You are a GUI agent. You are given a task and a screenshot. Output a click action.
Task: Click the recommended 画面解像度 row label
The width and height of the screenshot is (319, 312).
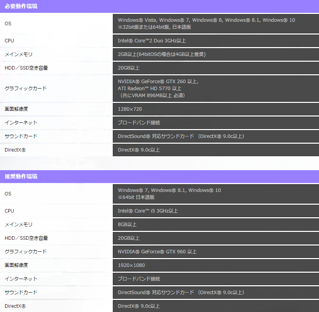coord(16,265)
